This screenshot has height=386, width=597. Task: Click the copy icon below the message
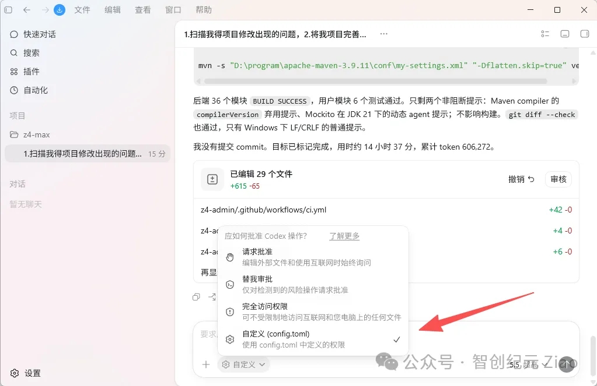[x=197, y=297]
